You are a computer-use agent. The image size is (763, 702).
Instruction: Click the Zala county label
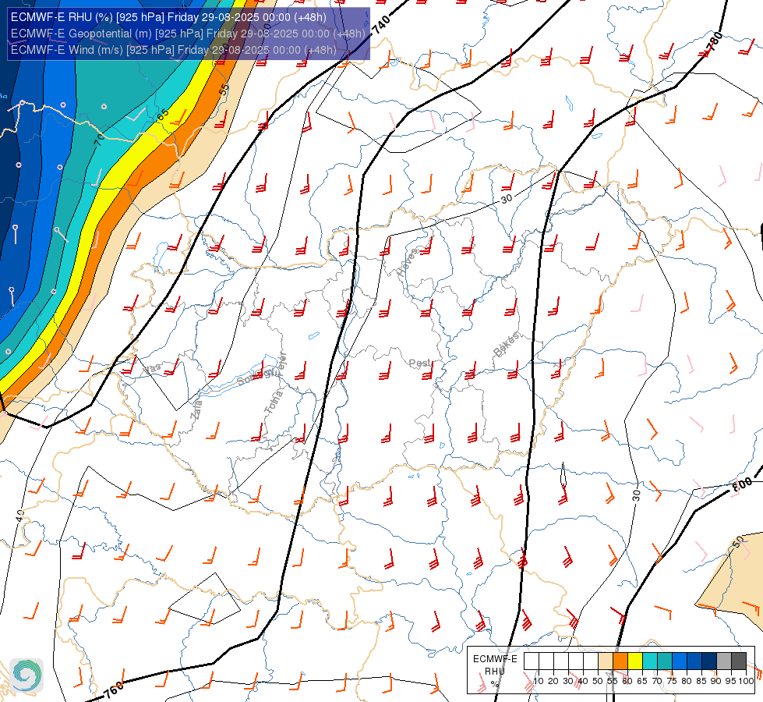pyautogui.click(x=196, y=409)
